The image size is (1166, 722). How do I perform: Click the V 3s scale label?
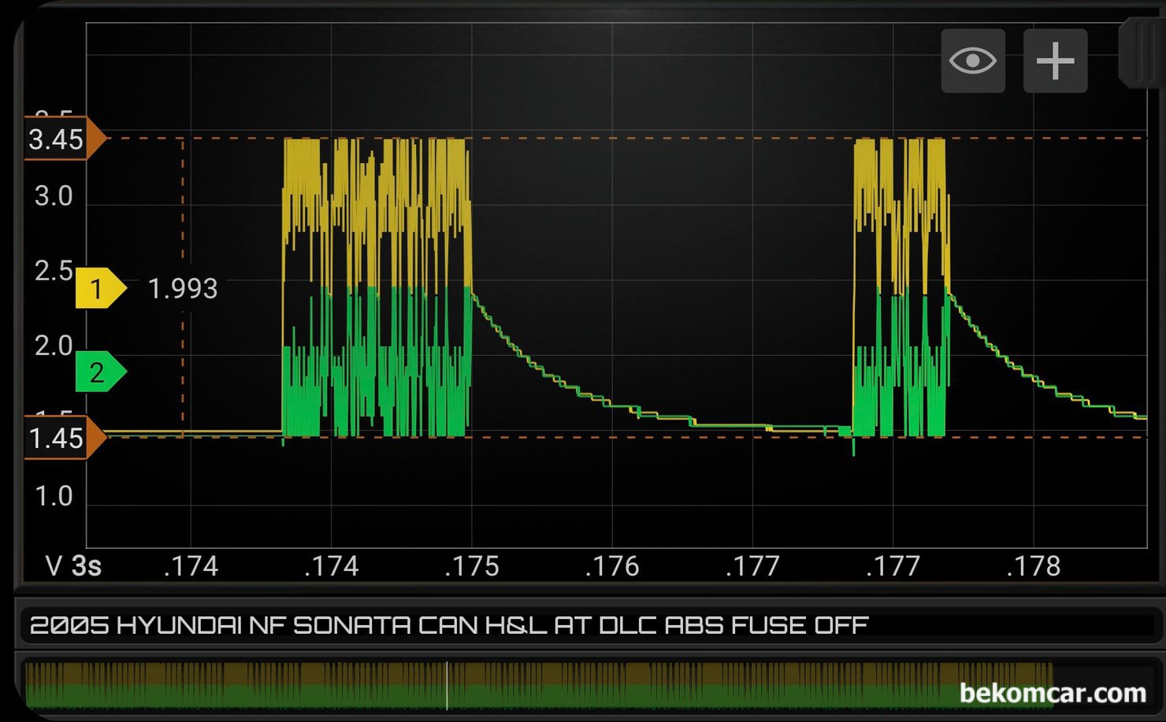click(x=73, y=566)
